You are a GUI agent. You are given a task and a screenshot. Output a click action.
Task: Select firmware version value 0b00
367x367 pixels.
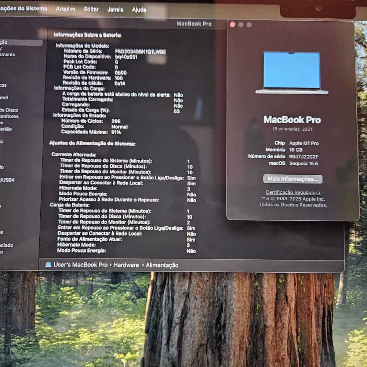(x=120, y=73)
